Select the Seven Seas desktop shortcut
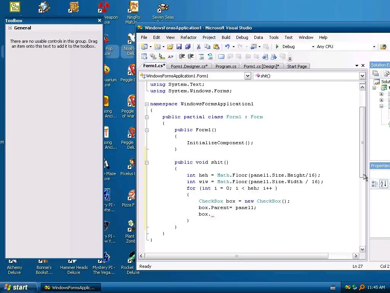This screenshot has width=390, height=293. pos(163,11)
